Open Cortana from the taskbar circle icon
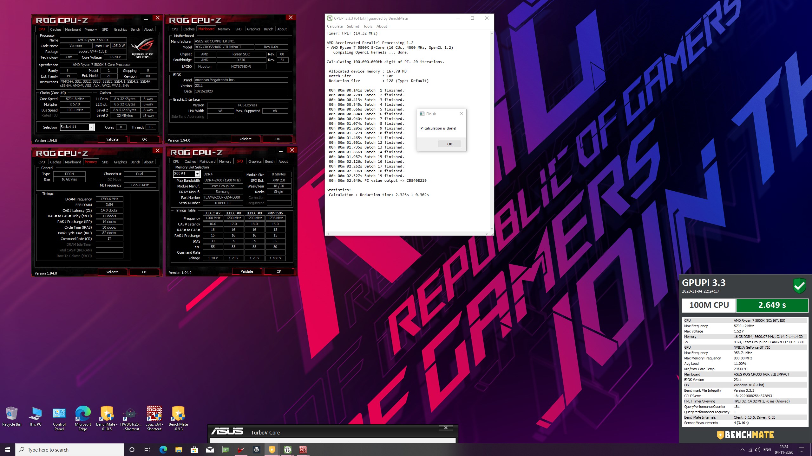Viewport: 812px width, 456px height. tap(132, 450)
